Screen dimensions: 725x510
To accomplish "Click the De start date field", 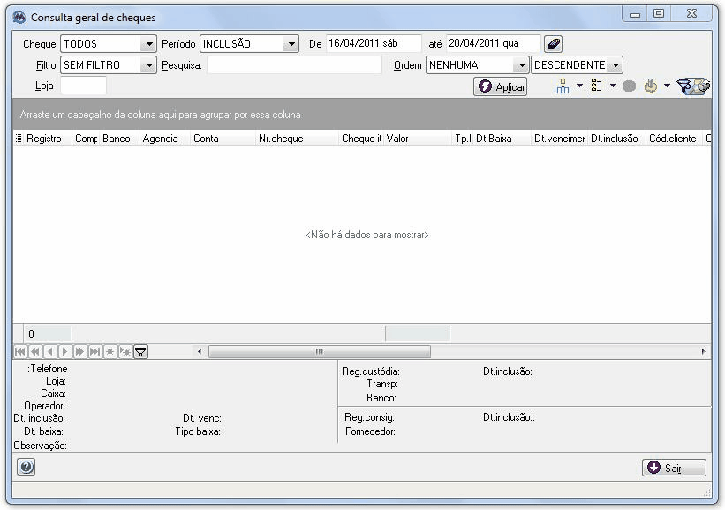I will (374, 44).
